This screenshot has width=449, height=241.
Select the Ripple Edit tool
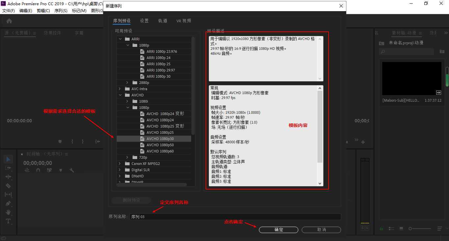tap(8, 177)
